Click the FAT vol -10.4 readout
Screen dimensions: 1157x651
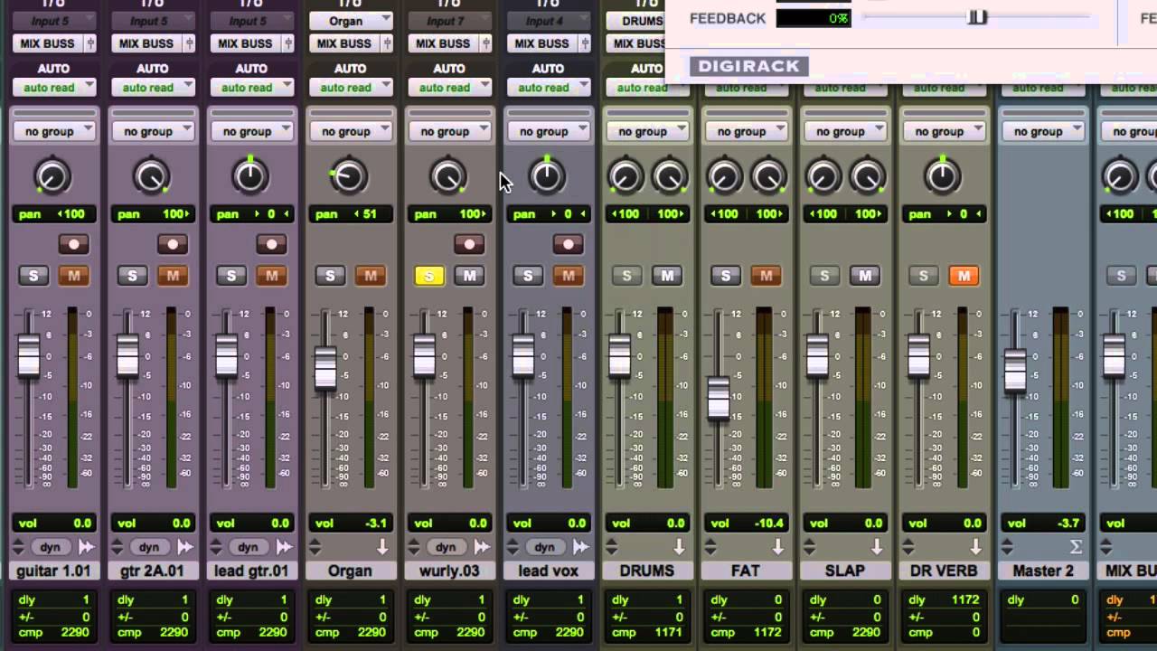coord(746,523)
